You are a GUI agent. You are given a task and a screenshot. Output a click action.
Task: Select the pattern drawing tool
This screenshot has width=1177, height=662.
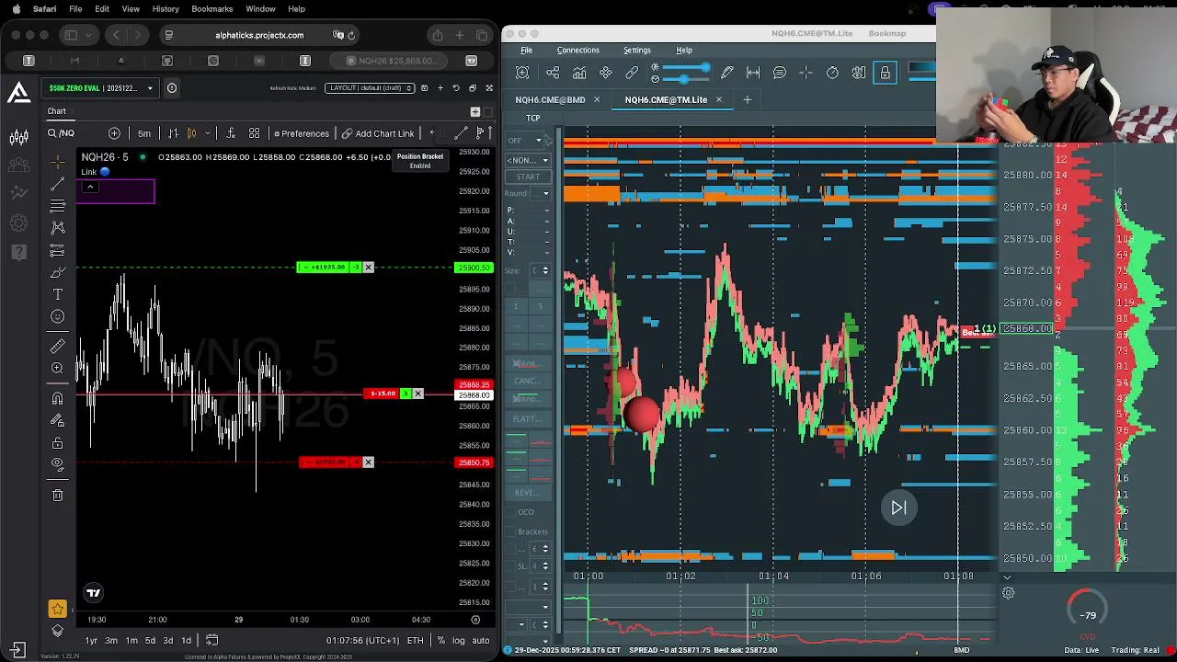click(x=57, y=227)
